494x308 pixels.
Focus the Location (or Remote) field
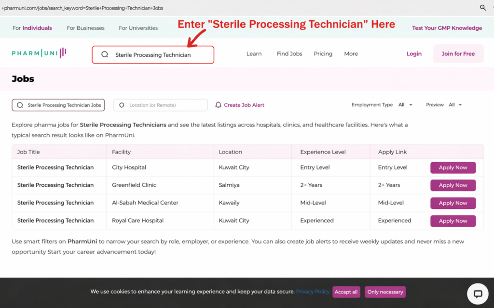(x=160, y=105)
